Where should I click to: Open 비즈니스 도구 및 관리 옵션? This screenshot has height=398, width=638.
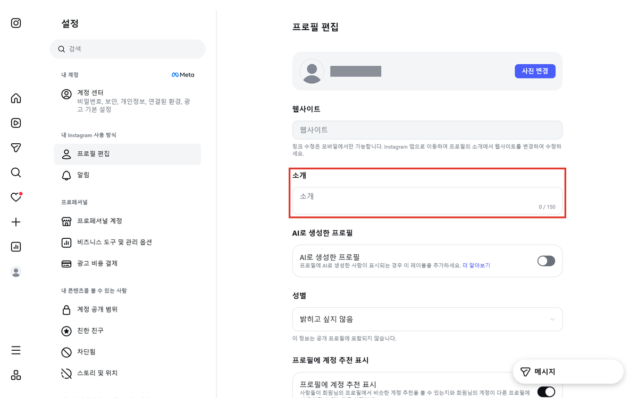(128, 243)
